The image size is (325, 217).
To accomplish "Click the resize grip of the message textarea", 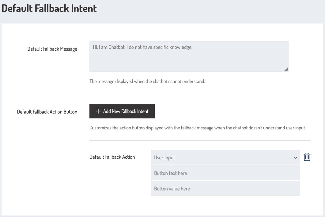I will click(285, 69).
